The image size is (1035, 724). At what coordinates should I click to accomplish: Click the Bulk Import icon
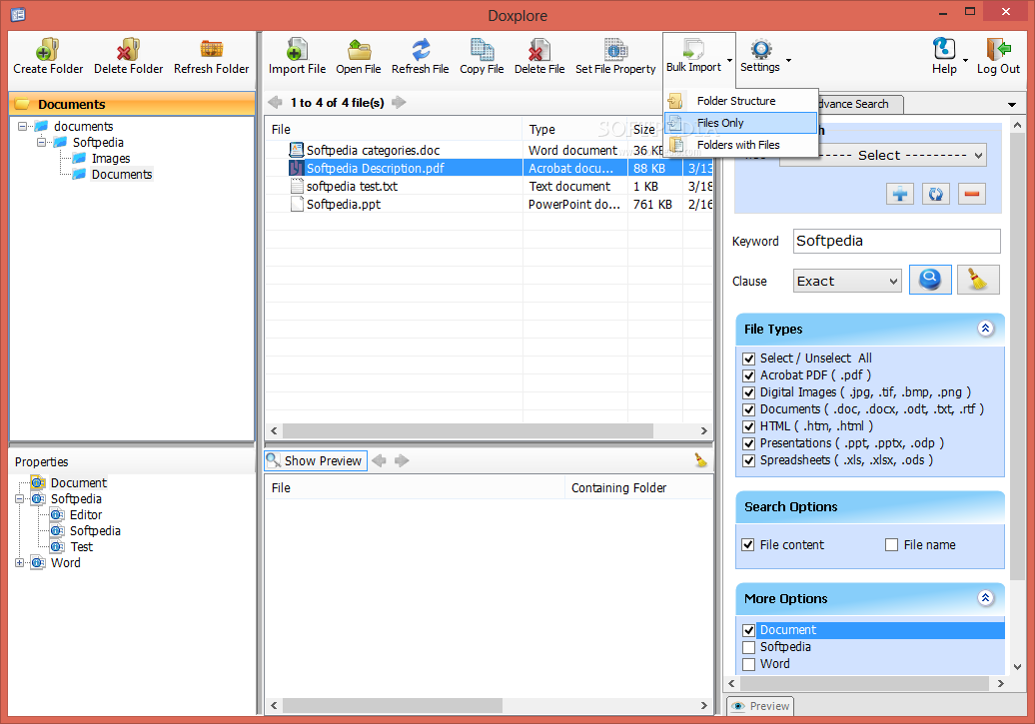pos(693,48)
